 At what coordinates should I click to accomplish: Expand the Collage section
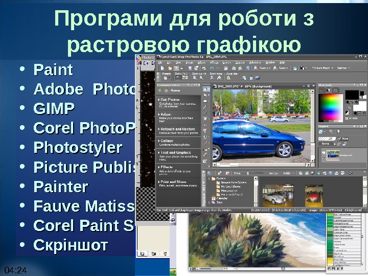pos(167,141)
